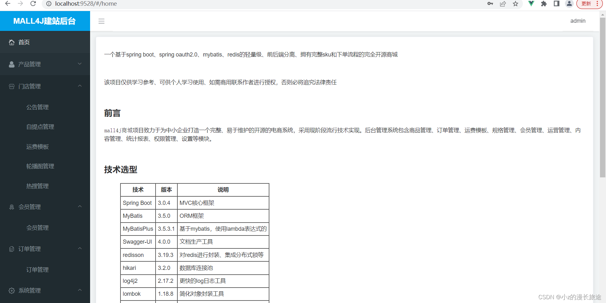
Task: Bookmark the page with the star icon
Action: tap(516, 4)
